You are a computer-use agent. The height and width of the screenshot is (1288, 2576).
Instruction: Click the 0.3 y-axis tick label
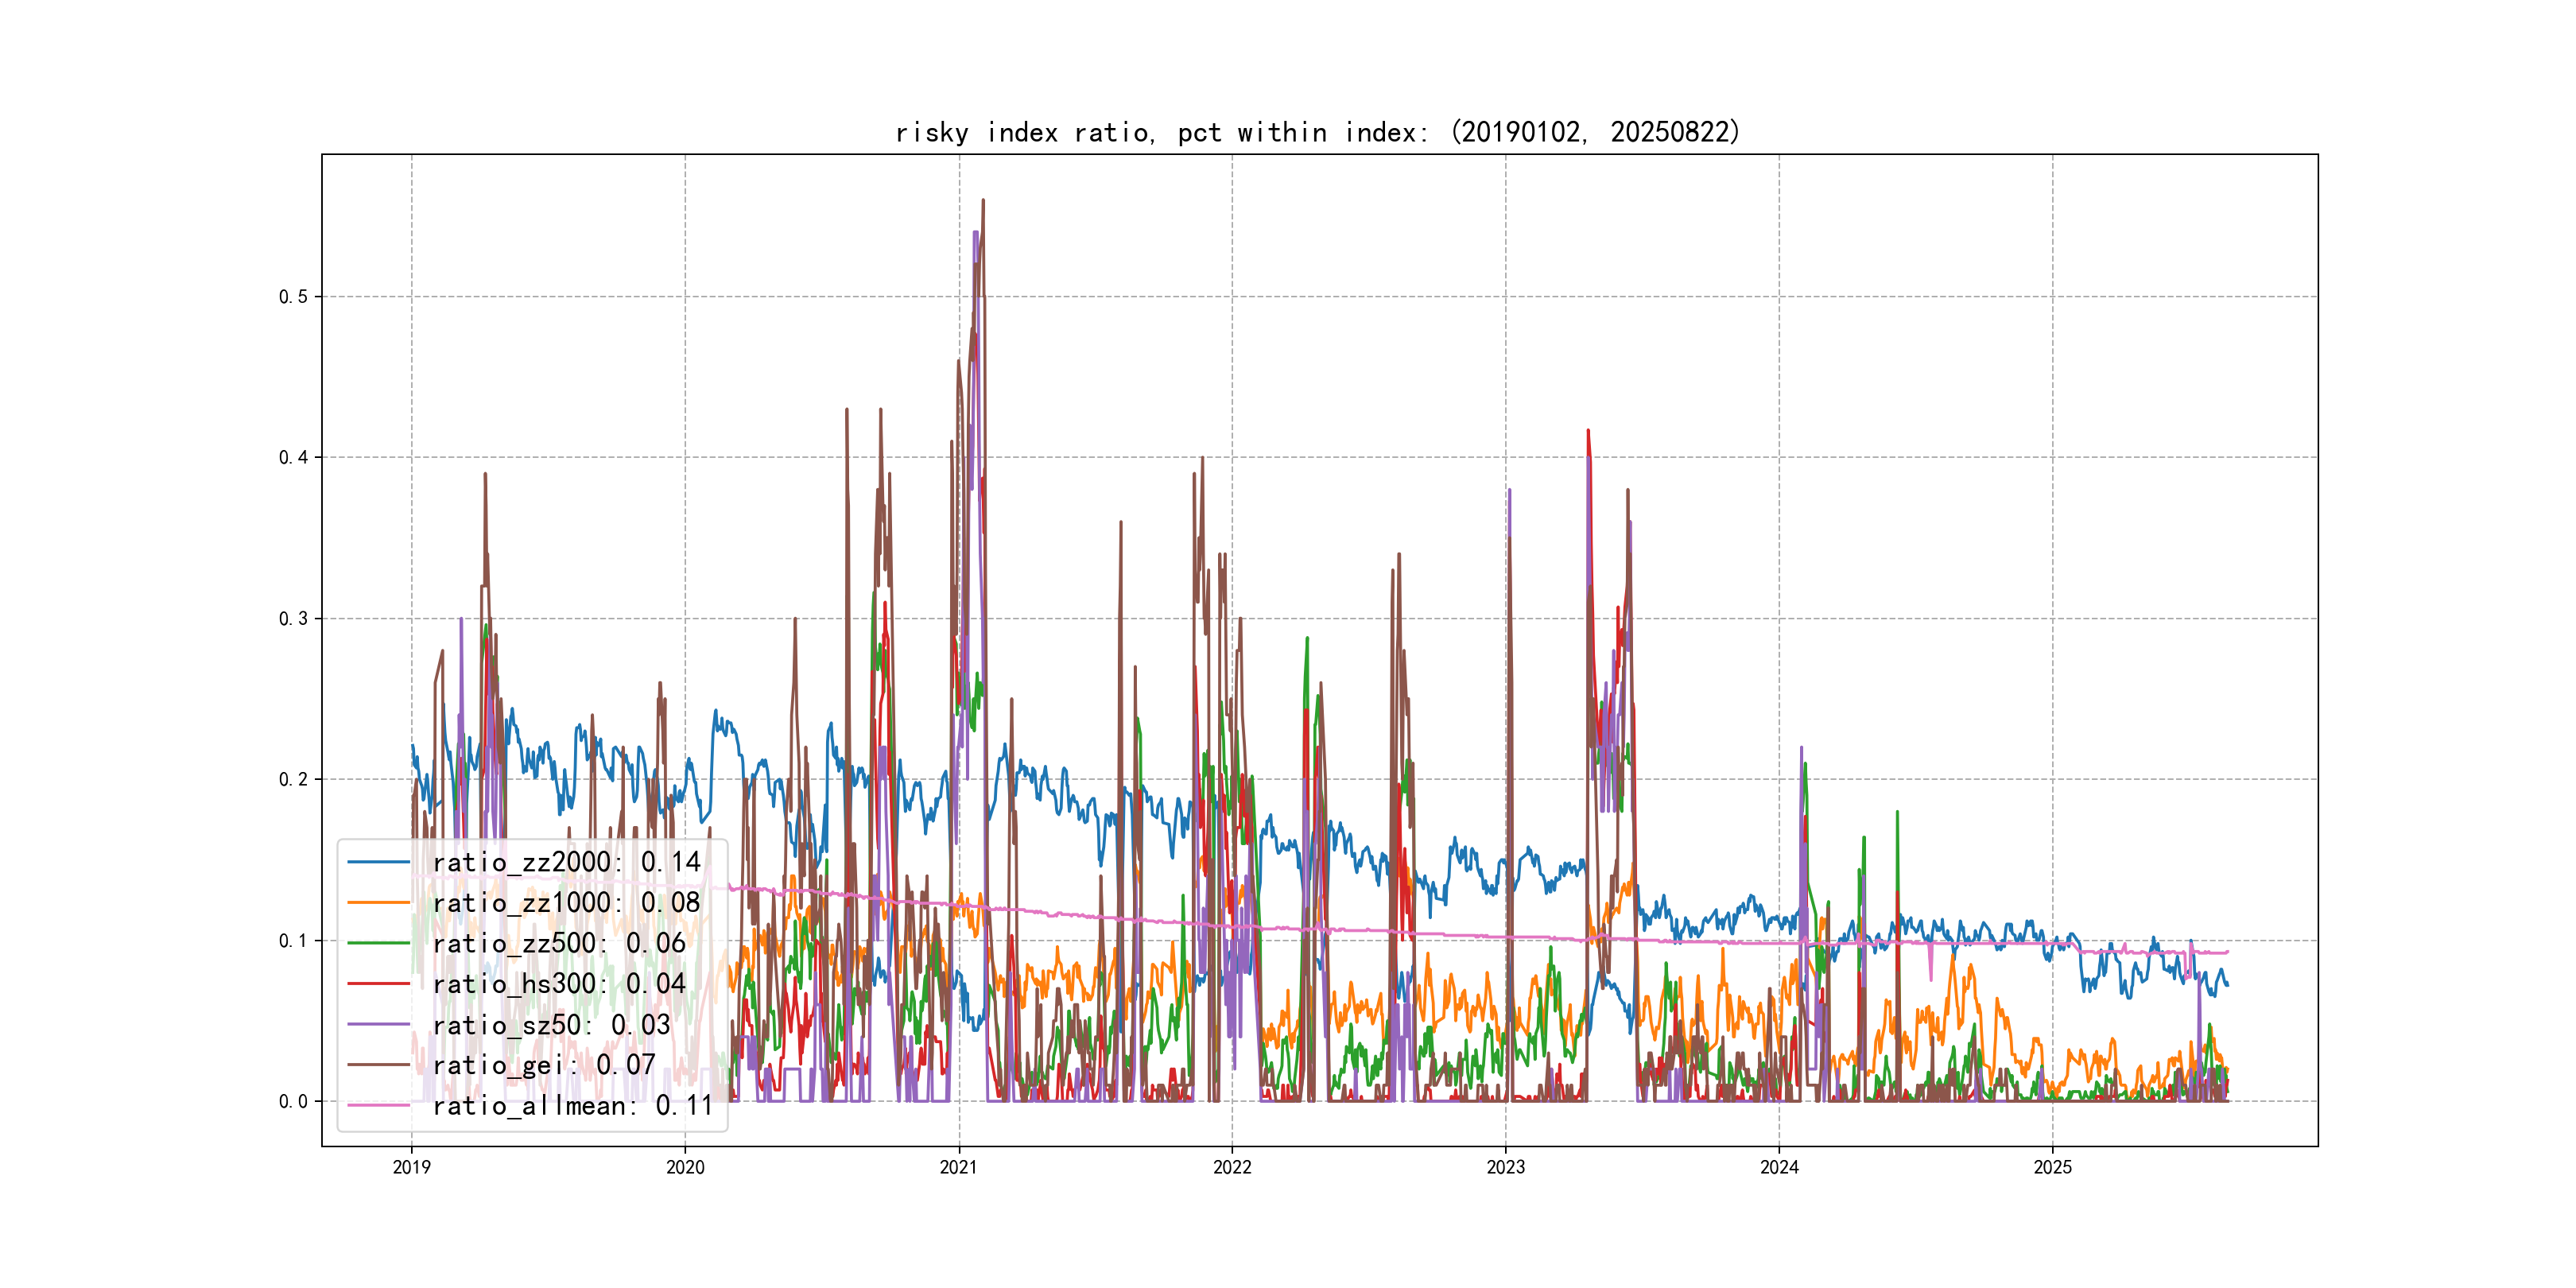coord(293,619)
